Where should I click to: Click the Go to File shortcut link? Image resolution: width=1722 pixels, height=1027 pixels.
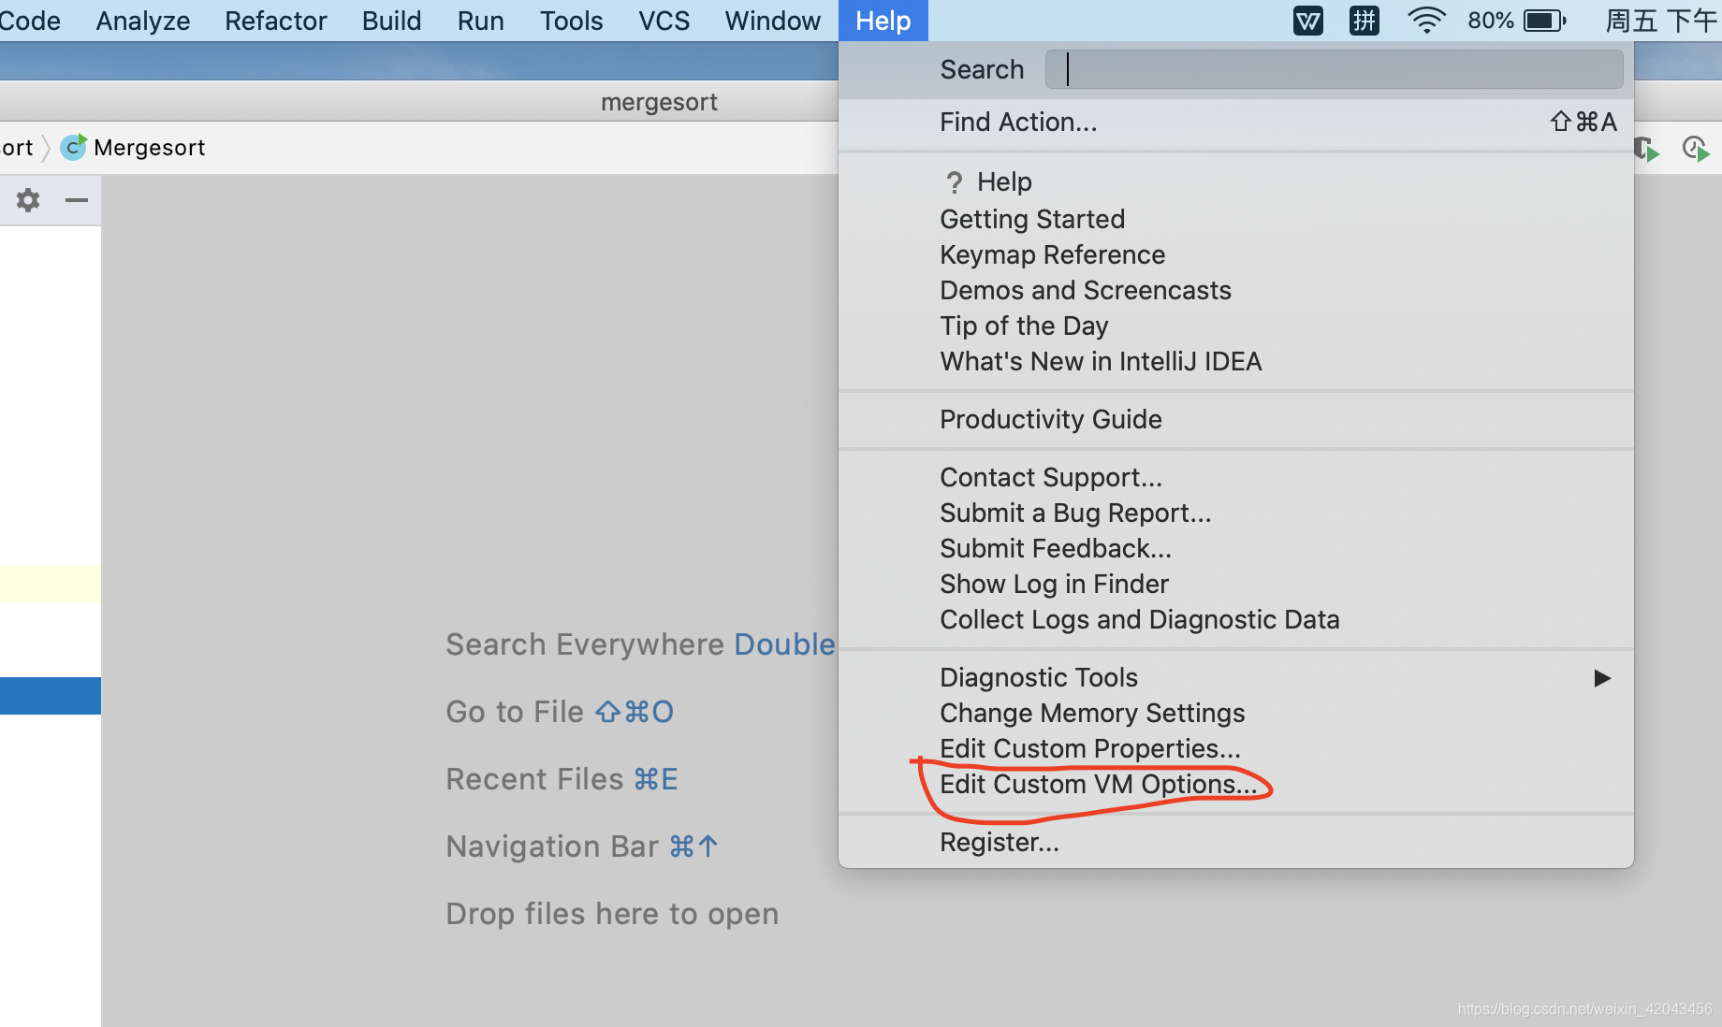559,712
